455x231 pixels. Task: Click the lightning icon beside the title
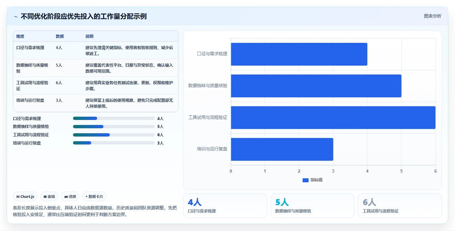[x=16, y=17]
